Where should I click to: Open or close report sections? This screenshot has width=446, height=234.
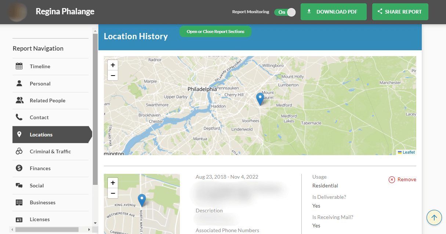coord(215,32)
